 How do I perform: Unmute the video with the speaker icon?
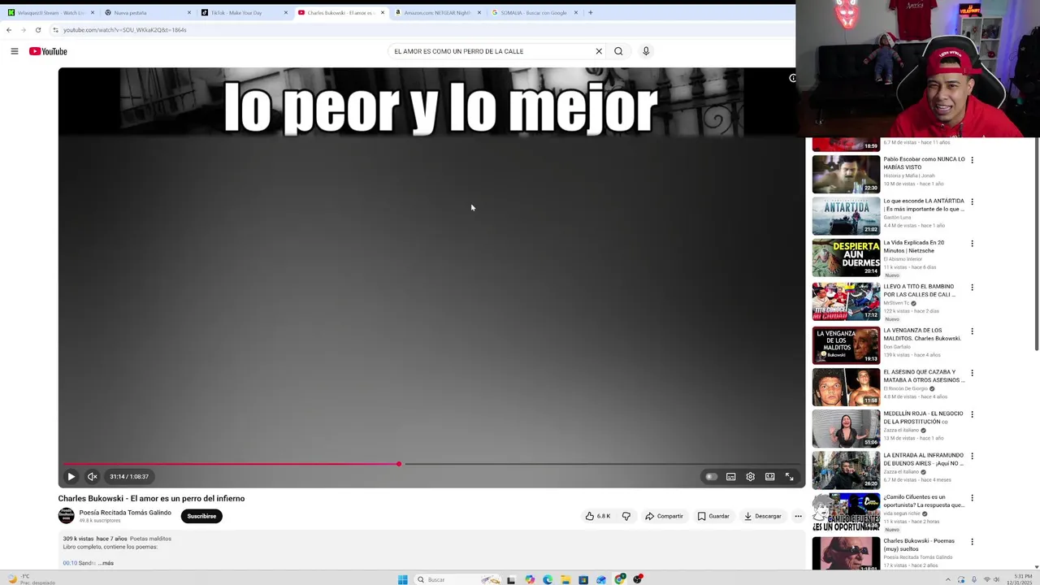coord(92,477)
